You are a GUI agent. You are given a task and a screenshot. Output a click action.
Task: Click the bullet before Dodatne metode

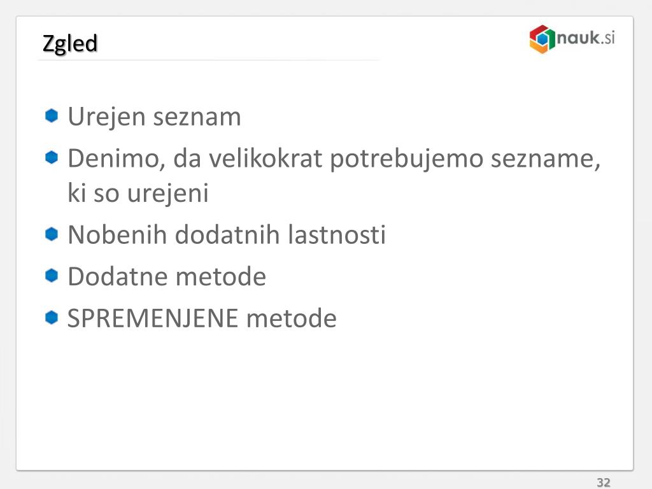click(x=52, y=275)
